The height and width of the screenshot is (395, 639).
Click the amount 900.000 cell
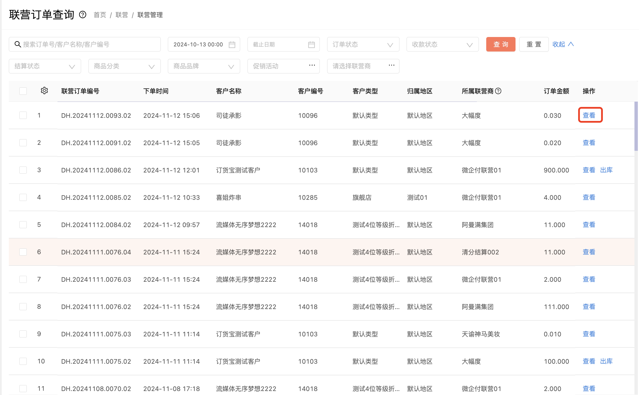click(556, 170)
